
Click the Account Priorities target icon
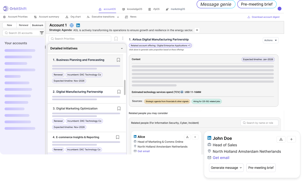(x=4, y=17)
